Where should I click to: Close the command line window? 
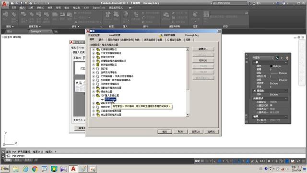[3, 152]
